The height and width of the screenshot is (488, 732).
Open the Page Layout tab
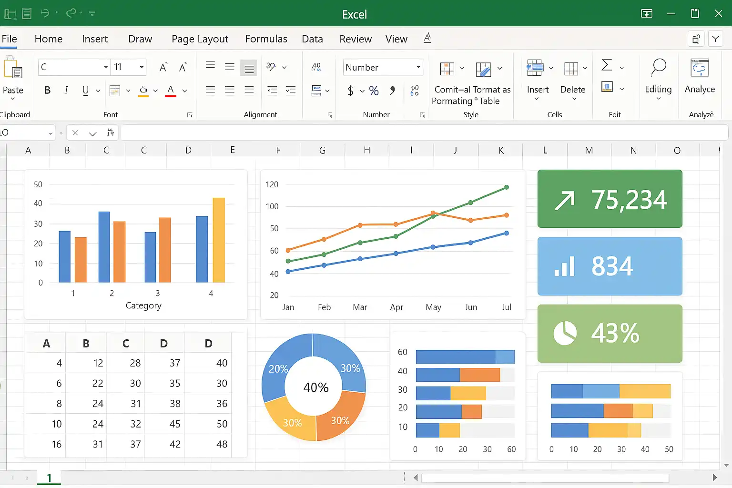pos(200,39)
